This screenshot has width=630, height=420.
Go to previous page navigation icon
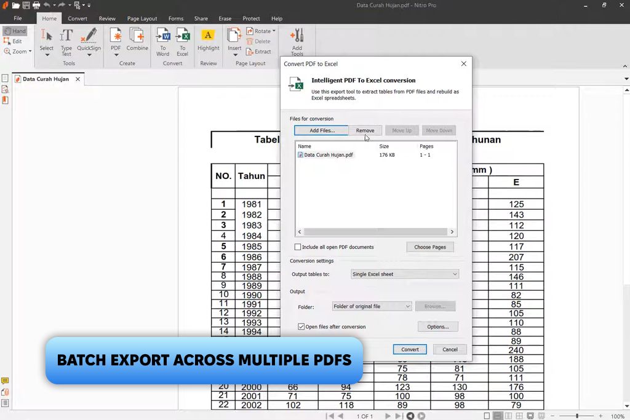pyautogui.click(x=341, y=416)
